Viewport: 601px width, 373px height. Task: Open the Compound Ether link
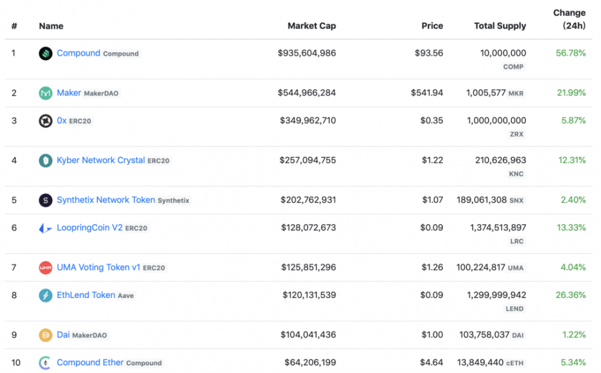click(90, 363)
